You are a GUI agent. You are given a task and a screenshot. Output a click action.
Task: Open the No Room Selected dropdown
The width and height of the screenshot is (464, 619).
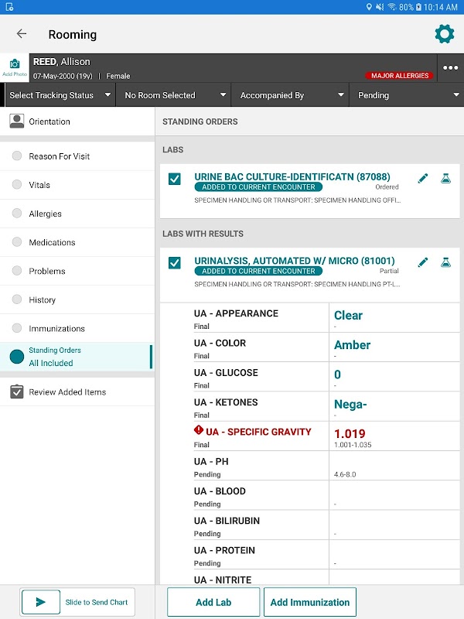click(174, 95)
